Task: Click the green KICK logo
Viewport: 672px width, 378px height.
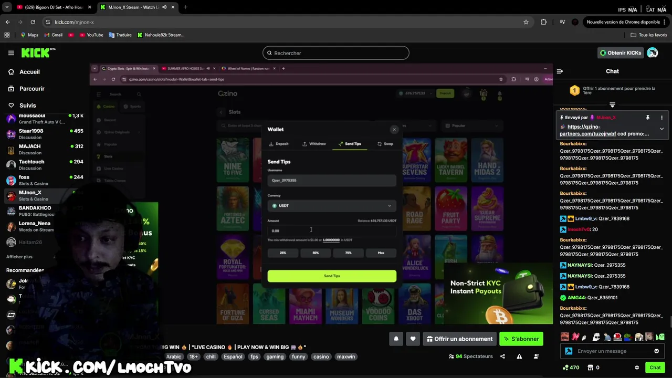Action: point(38,52)
